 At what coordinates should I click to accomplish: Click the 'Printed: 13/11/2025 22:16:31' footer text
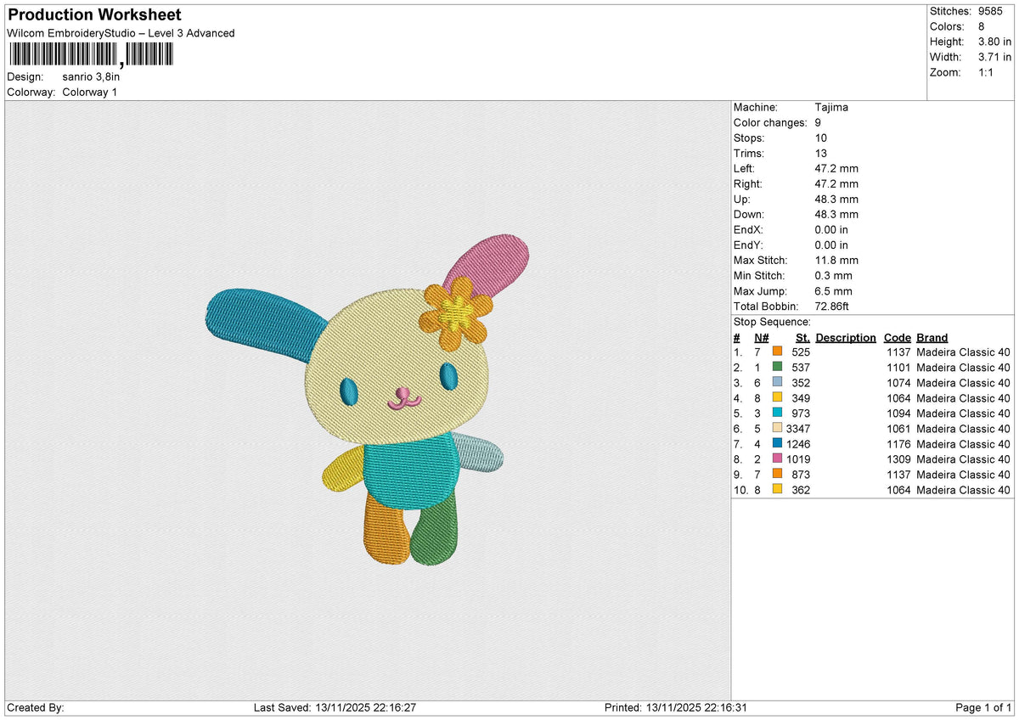[675, 707]
